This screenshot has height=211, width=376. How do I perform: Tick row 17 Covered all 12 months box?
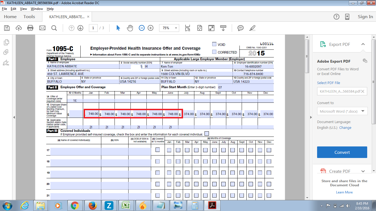pos(157,150)
